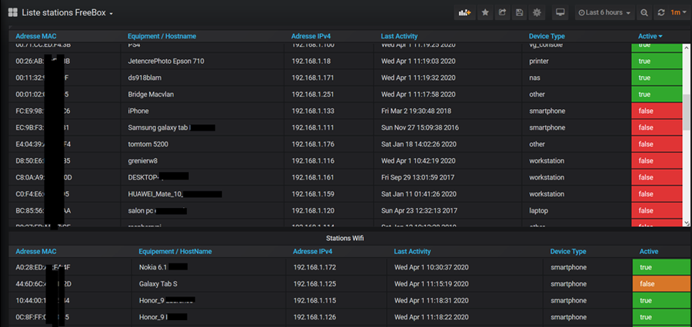Screen dimensions: 692x327
Task: Open the Last 6 hours time picker
Action: (604, 13)
